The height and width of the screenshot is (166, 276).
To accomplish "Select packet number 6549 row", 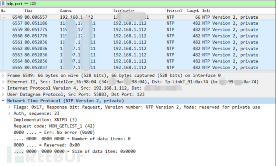I will pos(138,17).
